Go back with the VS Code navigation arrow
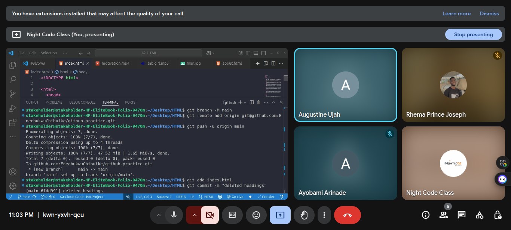 click(80, 53)
